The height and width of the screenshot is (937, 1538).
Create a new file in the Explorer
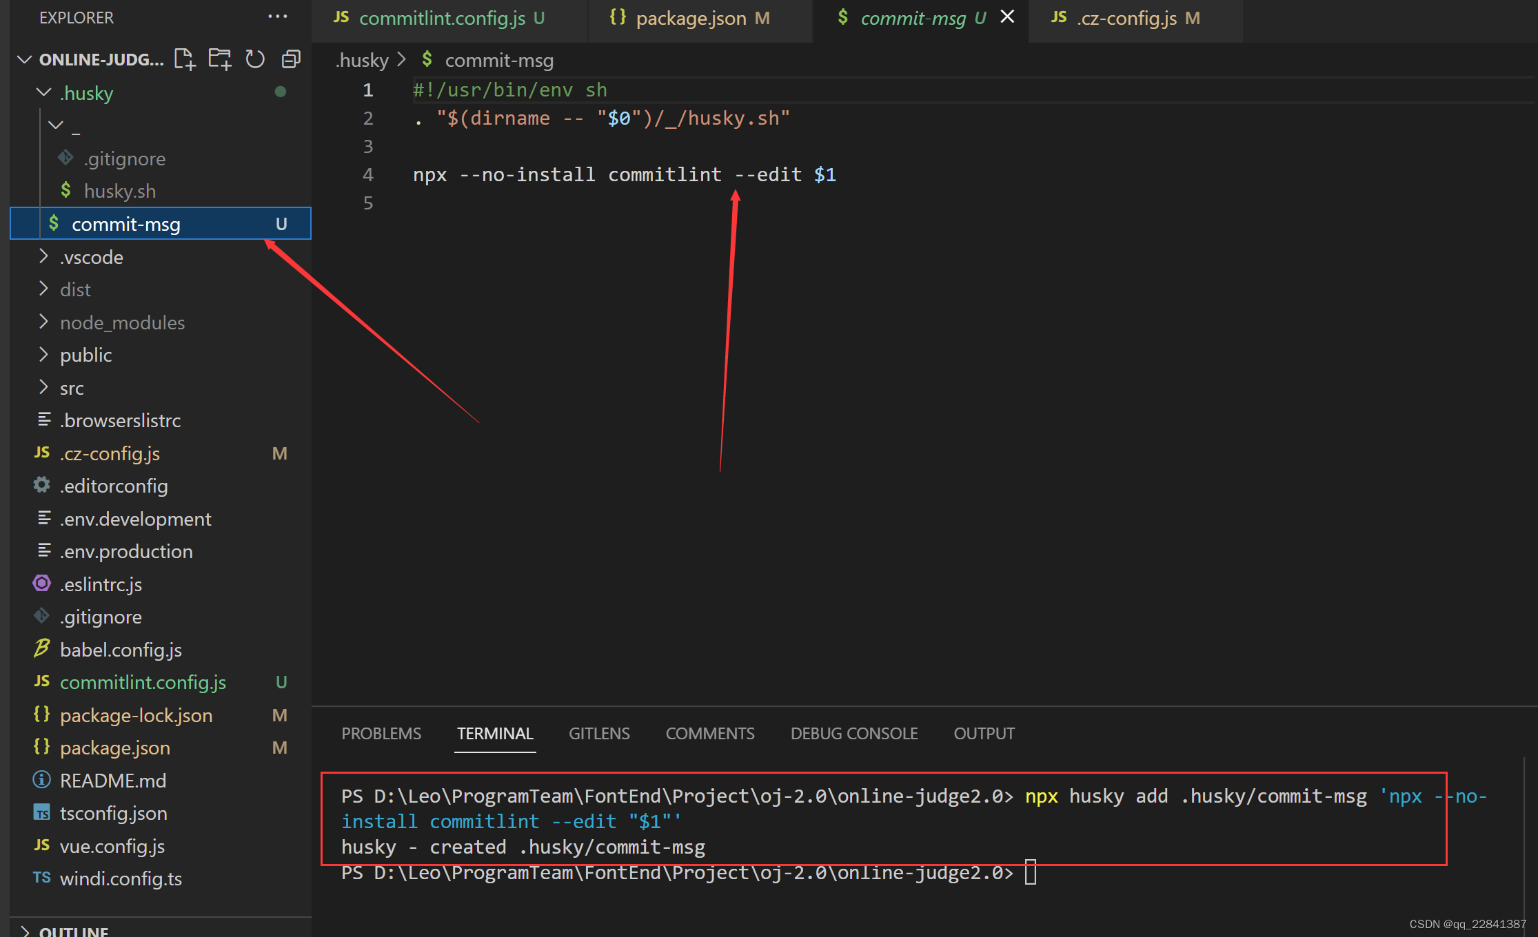point(184,59)
